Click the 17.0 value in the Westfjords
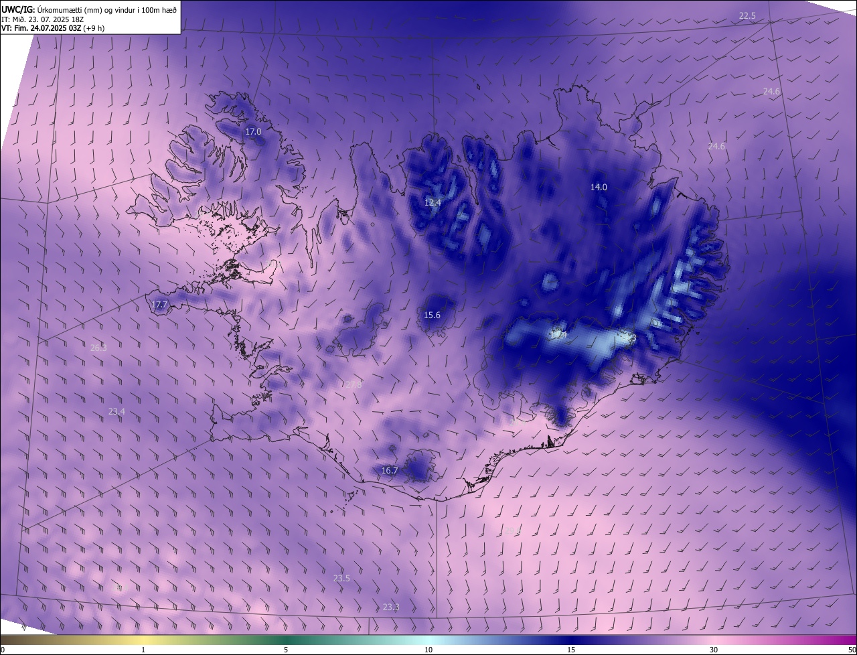Screen dimensions: 857x655 coord(253,132)
